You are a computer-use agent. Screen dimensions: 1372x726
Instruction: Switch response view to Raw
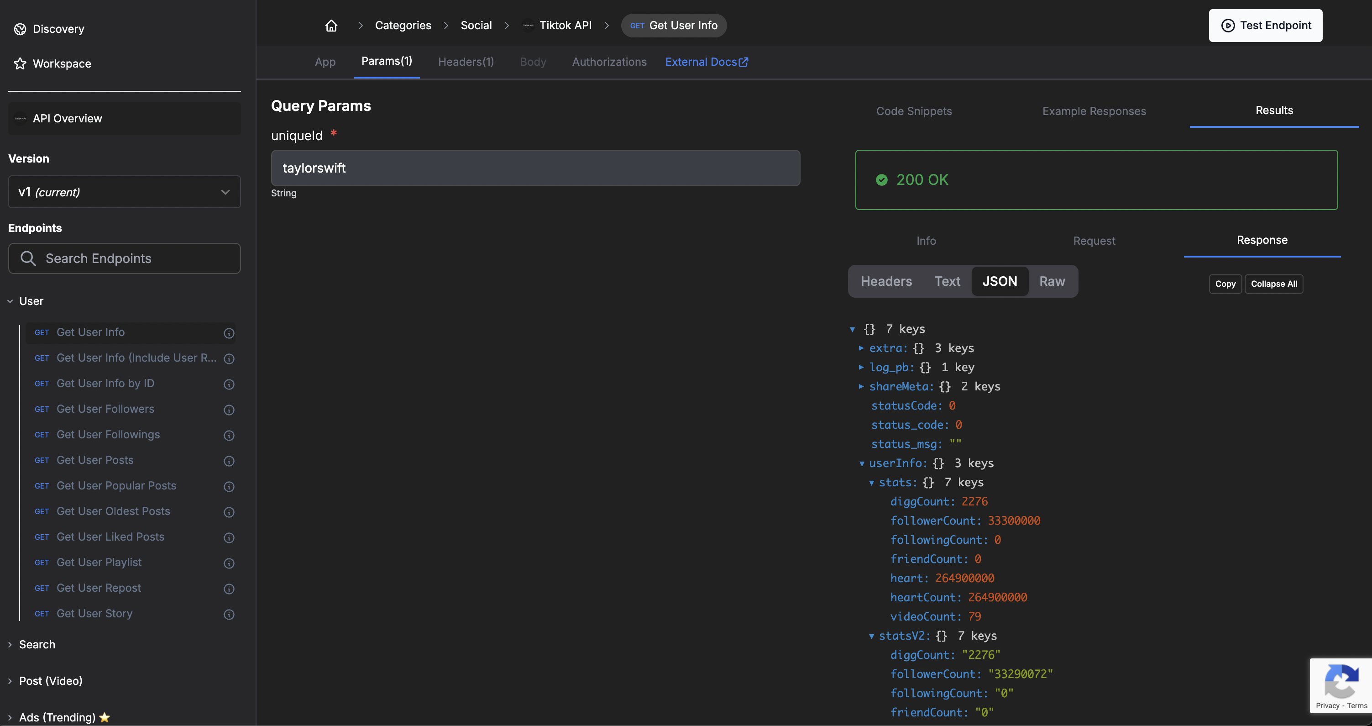coord(1052,281)
